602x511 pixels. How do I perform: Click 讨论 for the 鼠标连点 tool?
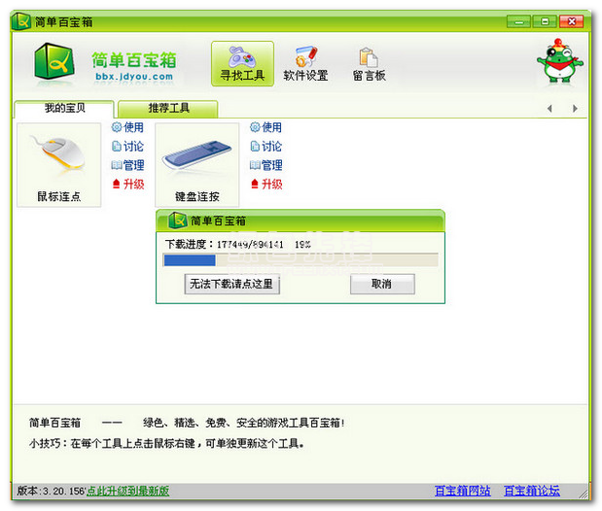pos(127,146)
